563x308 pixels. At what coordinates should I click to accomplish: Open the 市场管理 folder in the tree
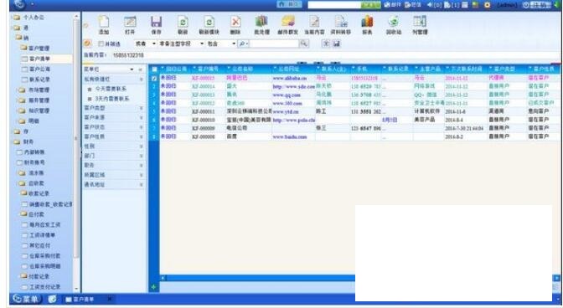(39, 90)
